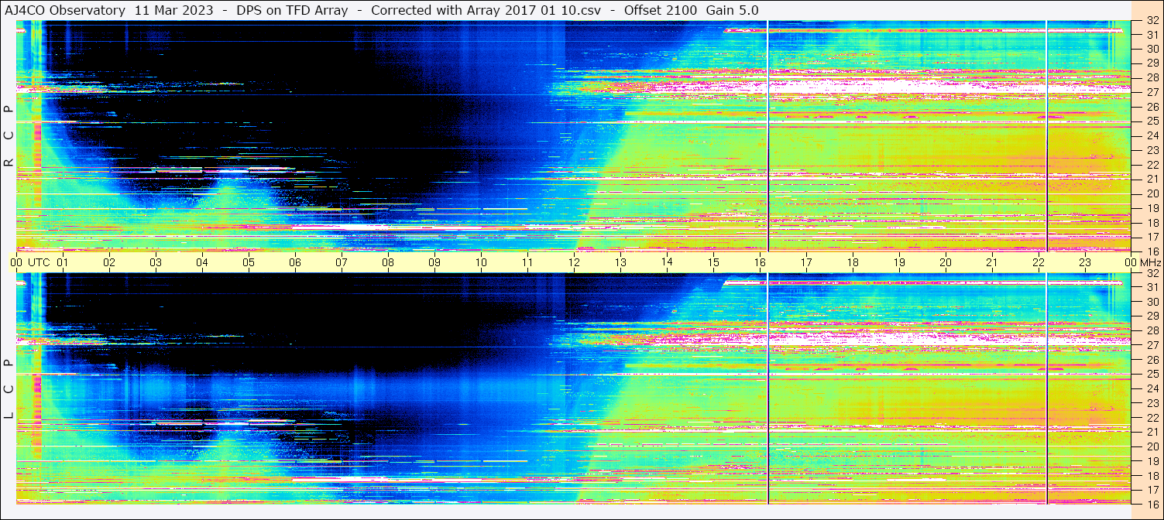Click the 17 MHz label on lower frequency scale
This screenshot has width=1164, height=520.
[x=1152, y=489]
